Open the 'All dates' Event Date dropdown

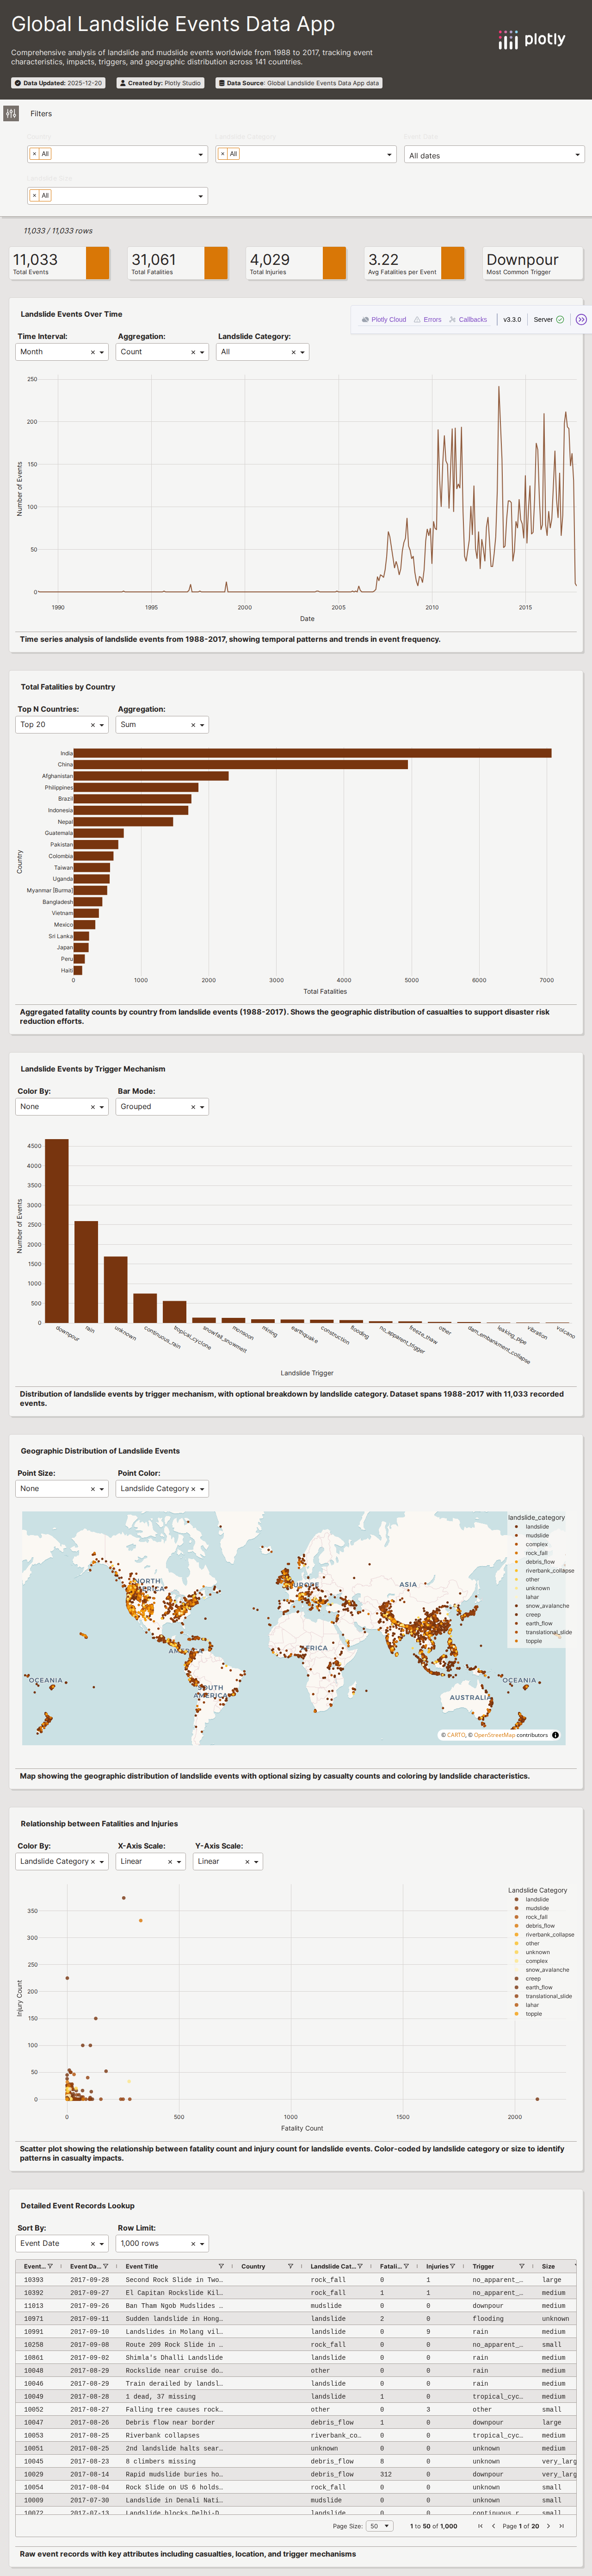pos(494,155)
